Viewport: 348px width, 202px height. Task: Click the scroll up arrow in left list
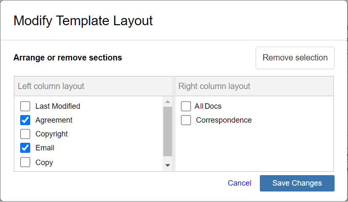167,102
